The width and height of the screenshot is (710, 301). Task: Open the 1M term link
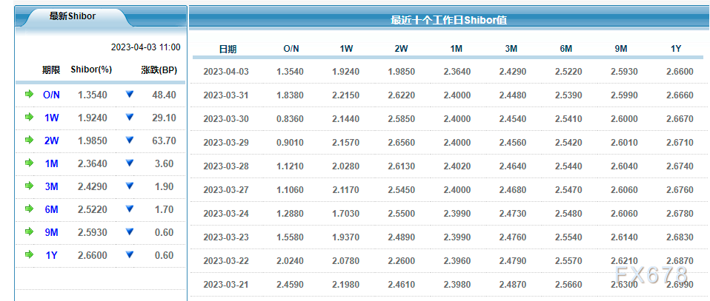coord(51,163)
